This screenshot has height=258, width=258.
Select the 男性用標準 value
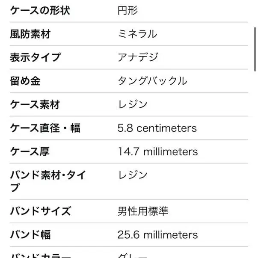click(143, 211)
